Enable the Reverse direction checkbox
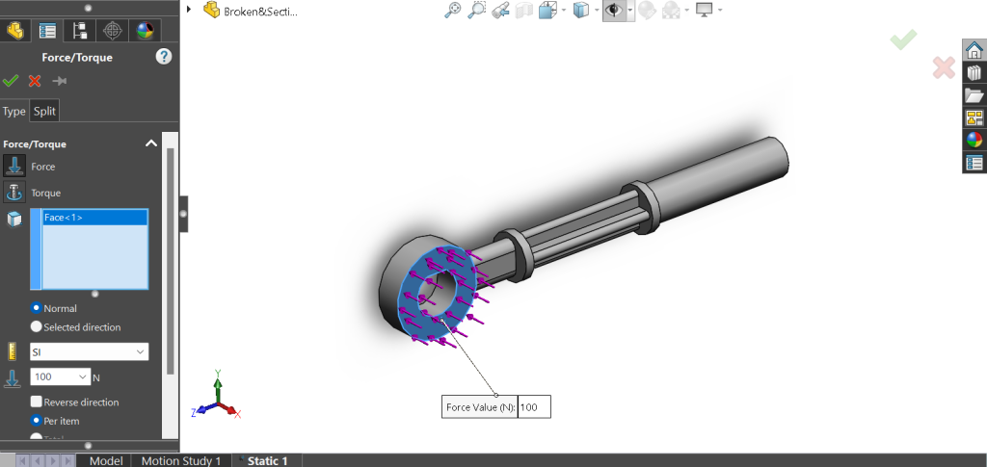987x467 pixels. [37, 402]
